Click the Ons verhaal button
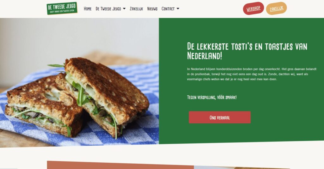This screenshot has width=324, height=169. click(220, 118)
